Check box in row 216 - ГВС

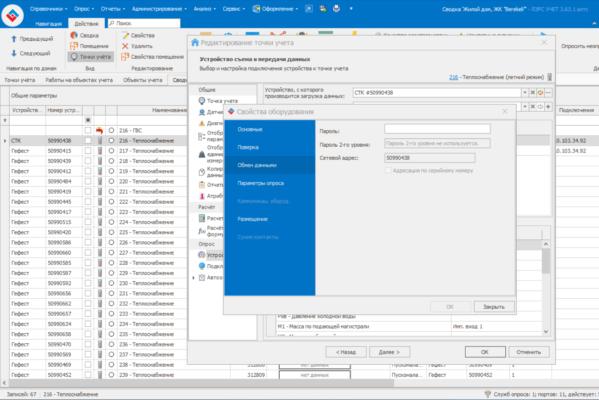[88, 130]
